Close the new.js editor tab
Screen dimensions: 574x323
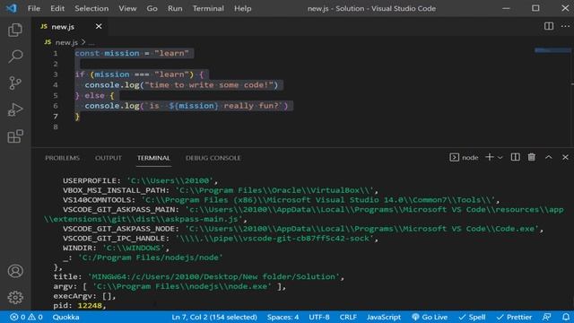tap(99, 26)
